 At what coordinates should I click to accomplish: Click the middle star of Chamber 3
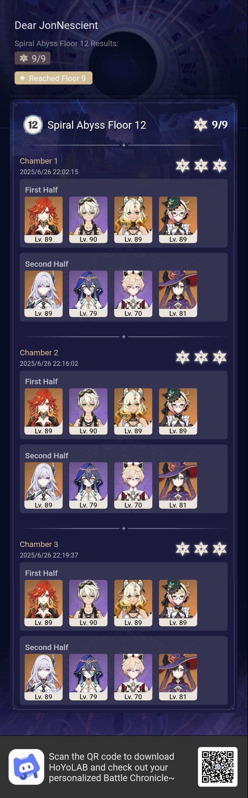201,549
